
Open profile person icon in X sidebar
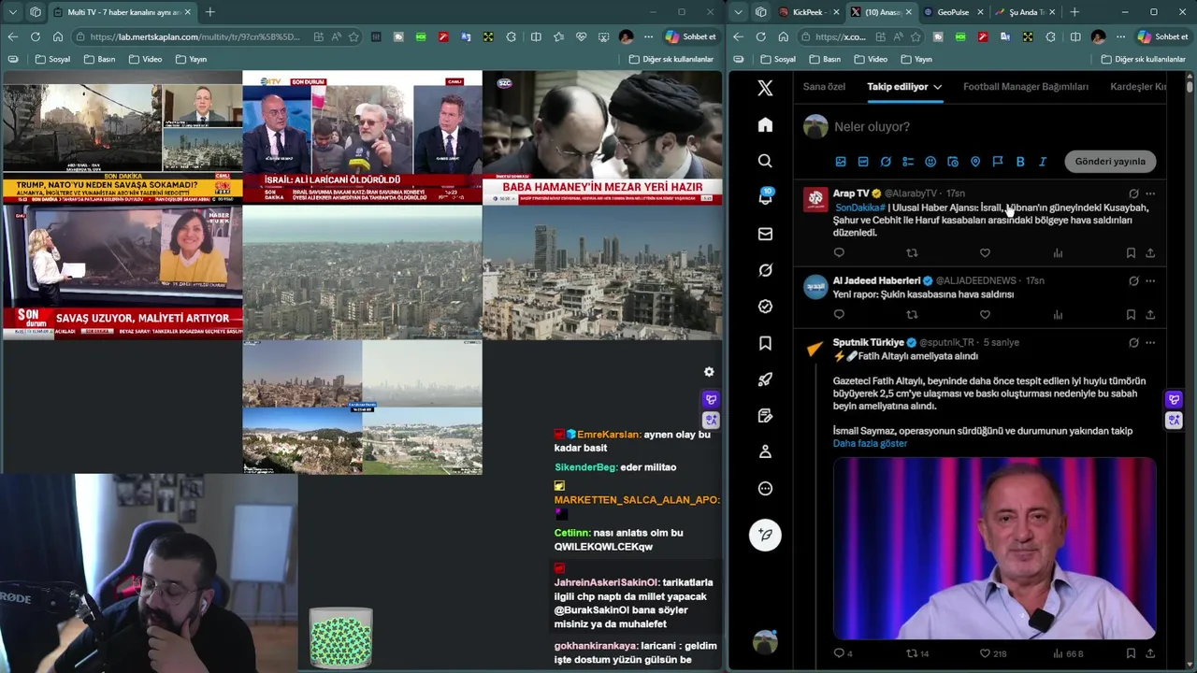click(765, 451)
